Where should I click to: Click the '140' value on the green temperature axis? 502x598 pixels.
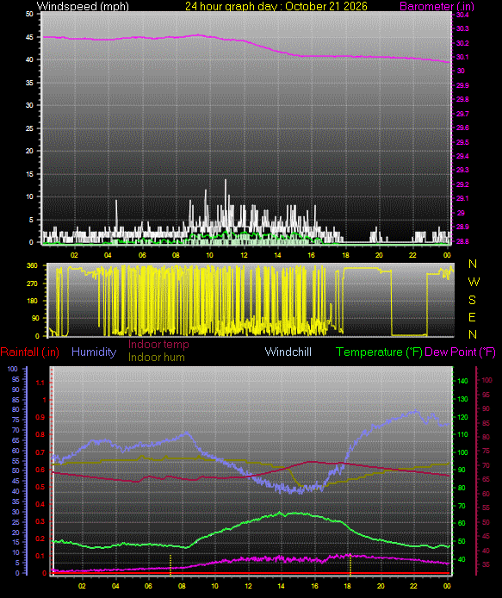click(462, 381)
